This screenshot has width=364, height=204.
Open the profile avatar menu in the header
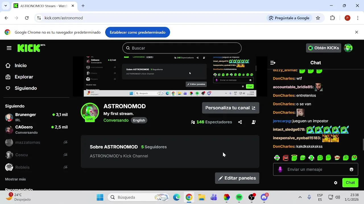348,48
